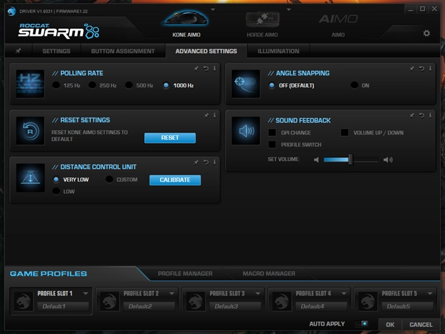
Task: Reset Angle Snapping with the undo icon
Action: pyautogui.click(x=422, y=69)
